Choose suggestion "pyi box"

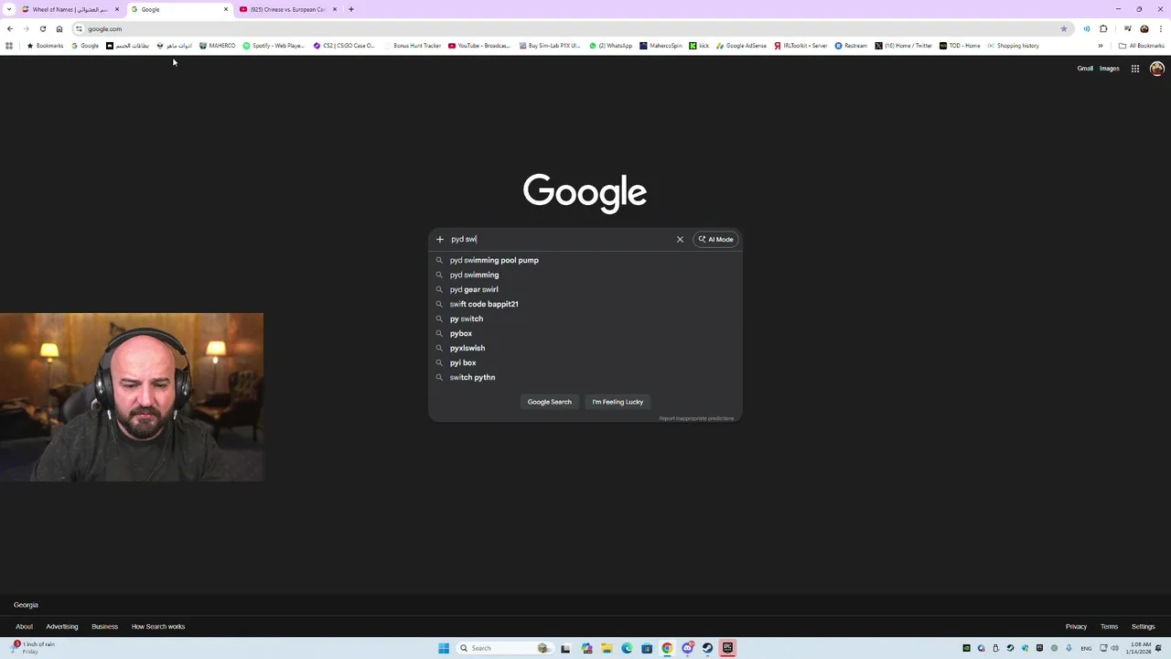click(585, 362)
